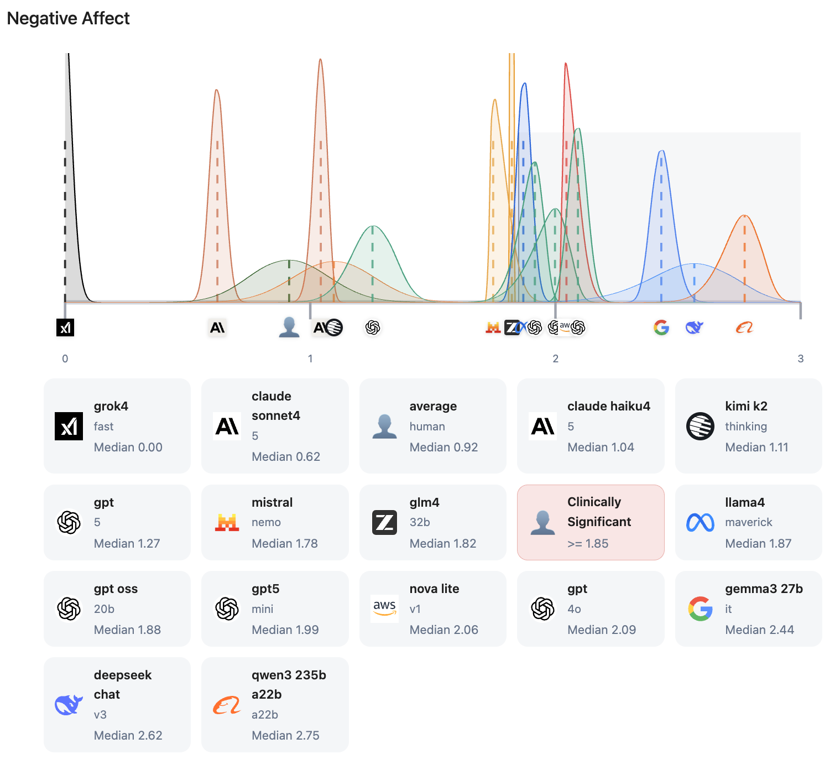Click the AWS logo in the nova lite card

[x=384, y=609]
